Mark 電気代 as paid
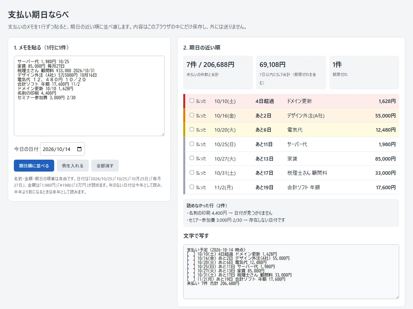413x309 pixels. click(x=192, y=129)
